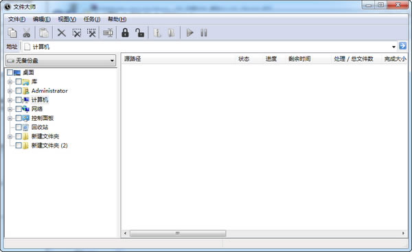Check the 网络 checkbox
This screenshot has height=252, width=412.
pos(19,108)
